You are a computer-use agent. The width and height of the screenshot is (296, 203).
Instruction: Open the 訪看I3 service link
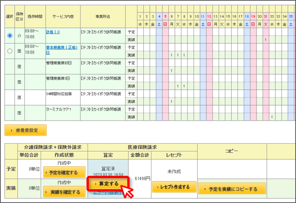[53, 32]
